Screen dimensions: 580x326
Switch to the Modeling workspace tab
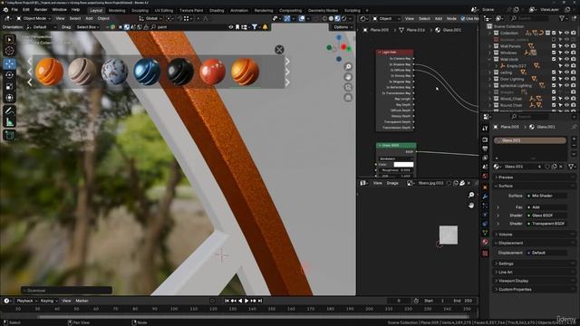coord(117,10)
